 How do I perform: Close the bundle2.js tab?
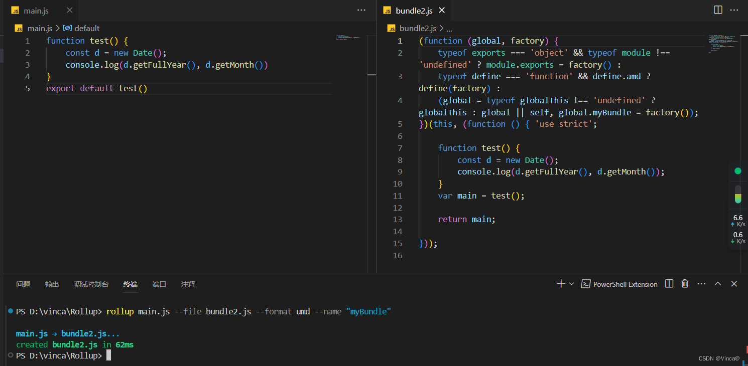point(442,10)
